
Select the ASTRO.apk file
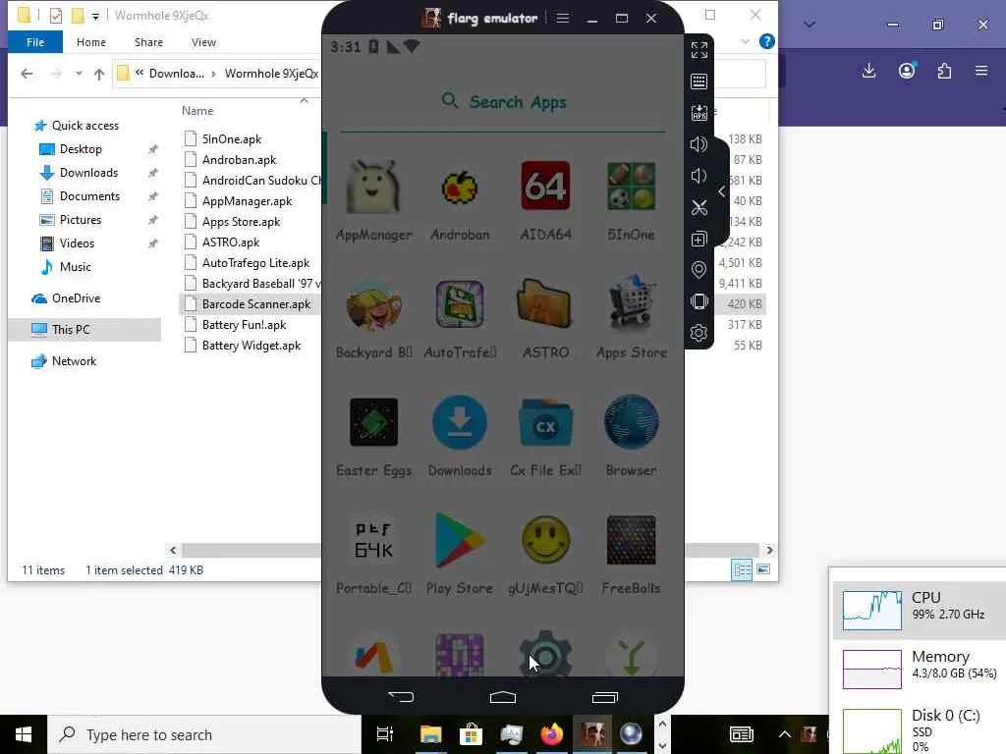(x=230, y=242)
